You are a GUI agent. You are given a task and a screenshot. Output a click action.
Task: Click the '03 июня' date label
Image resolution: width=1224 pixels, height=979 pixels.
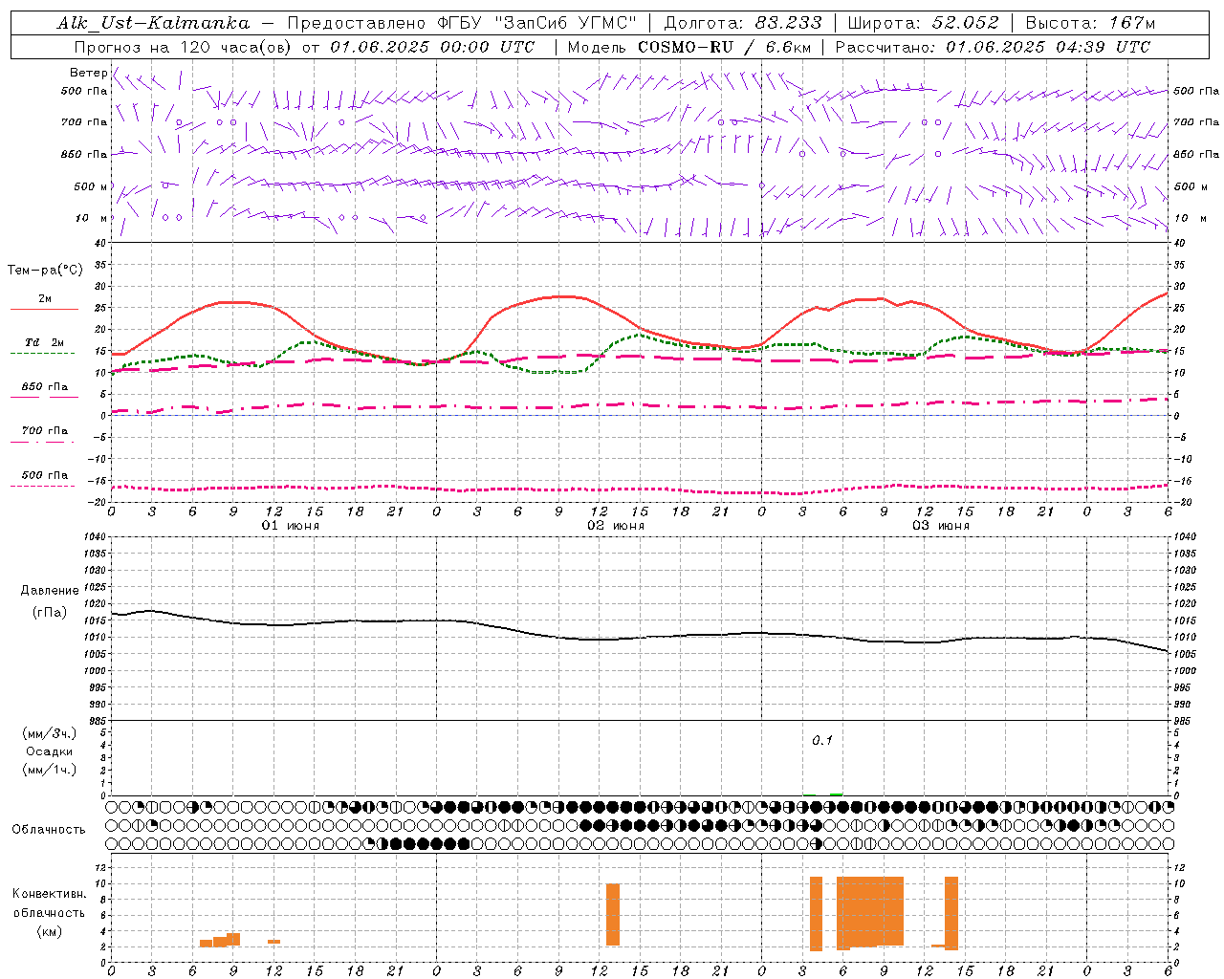click(941, 526)
